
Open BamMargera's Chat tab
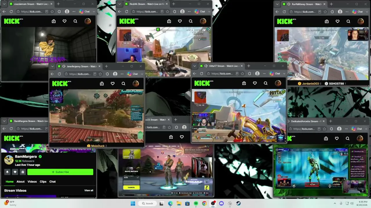coord(52,181)
